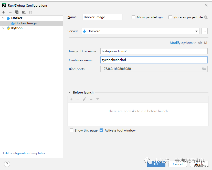212x170 pixels.
Task: Close the Run/Debug Configurations dialog
Action: tap(206, 5)
